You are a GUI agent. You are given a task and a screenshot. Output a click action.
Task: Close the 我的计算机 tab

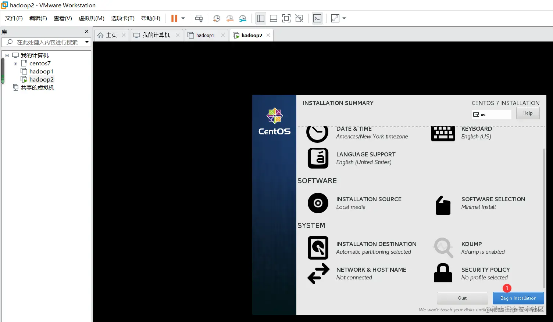(178, 35)
